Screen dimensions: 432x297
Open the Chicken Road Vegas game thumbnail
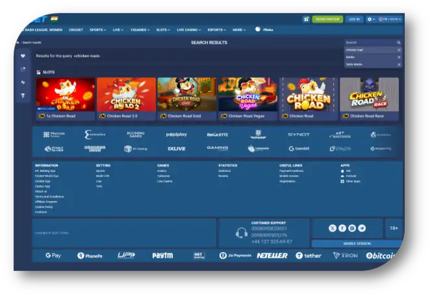coord(248,95)
